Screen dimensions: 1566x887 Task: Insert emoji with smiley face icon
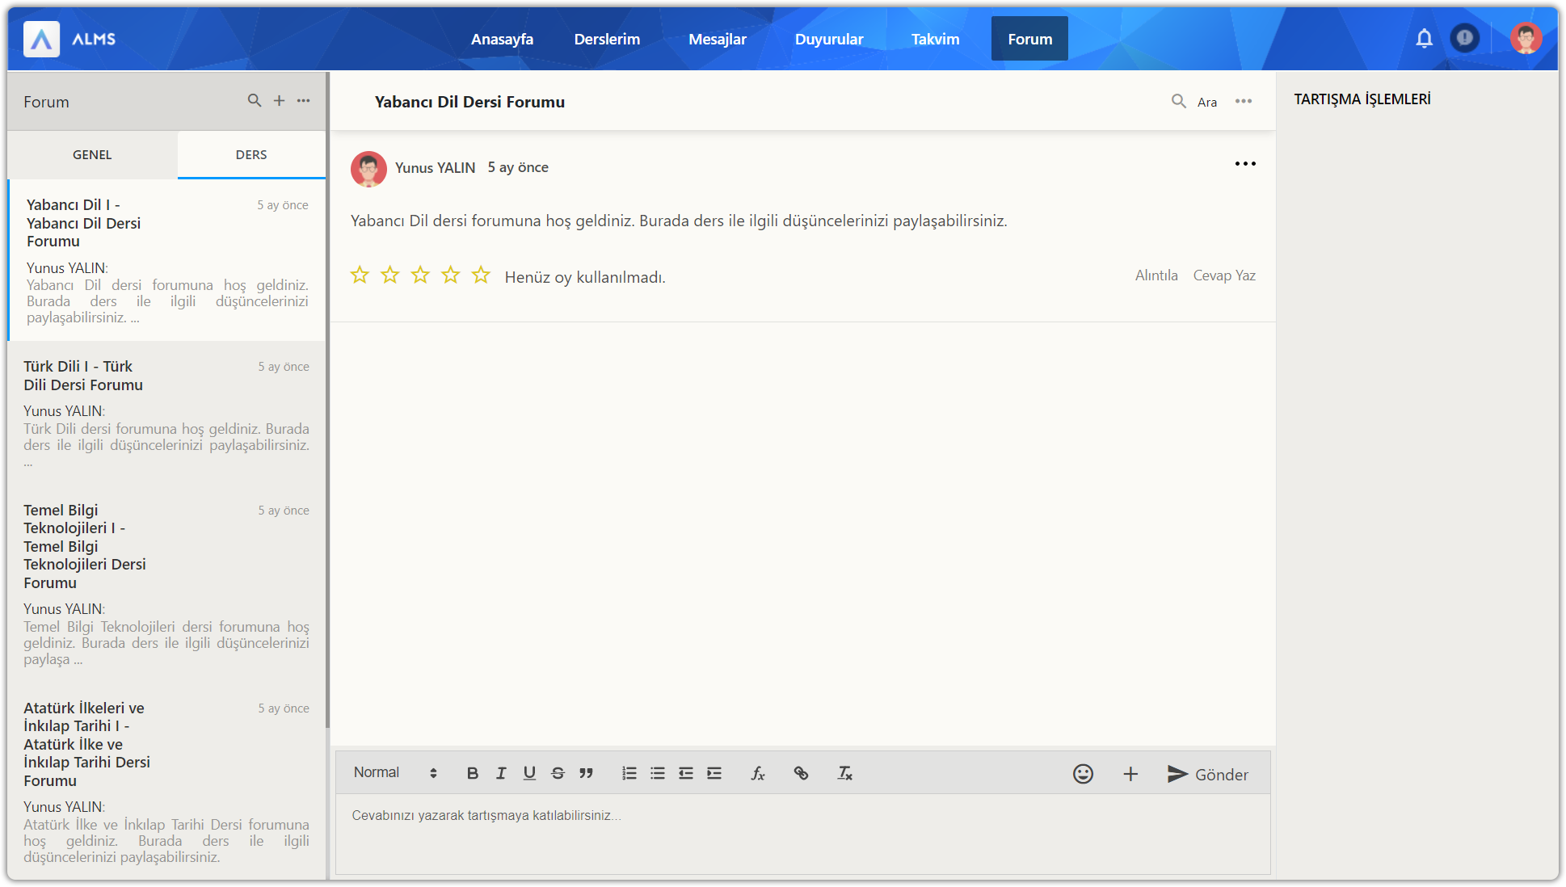point(1083,774)
